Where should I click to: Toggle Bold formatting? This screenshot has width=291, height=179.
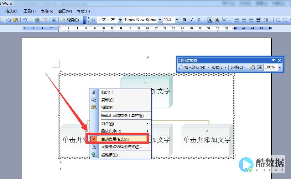coord(184,20)
